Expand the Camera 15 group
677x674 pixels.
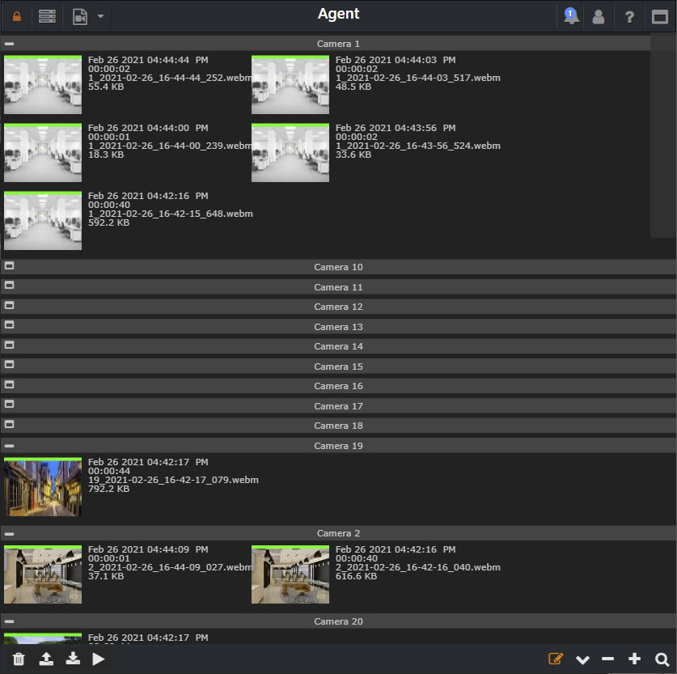(10, 365)
